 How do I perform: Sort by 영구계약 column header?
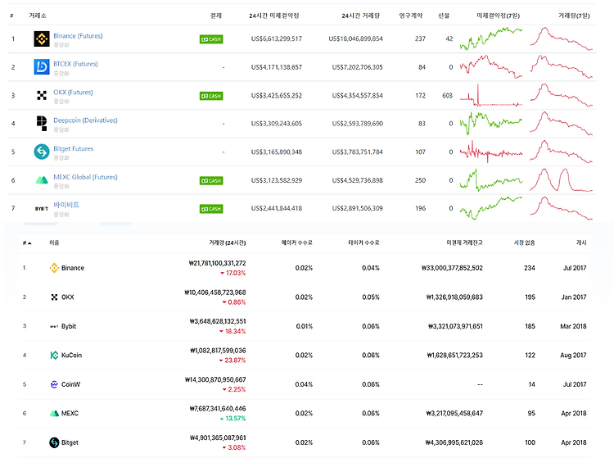pos(411,16)
